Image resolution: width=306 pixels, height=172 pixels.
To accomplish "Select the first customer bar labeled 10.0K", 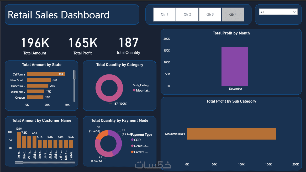I will (19, 140).
